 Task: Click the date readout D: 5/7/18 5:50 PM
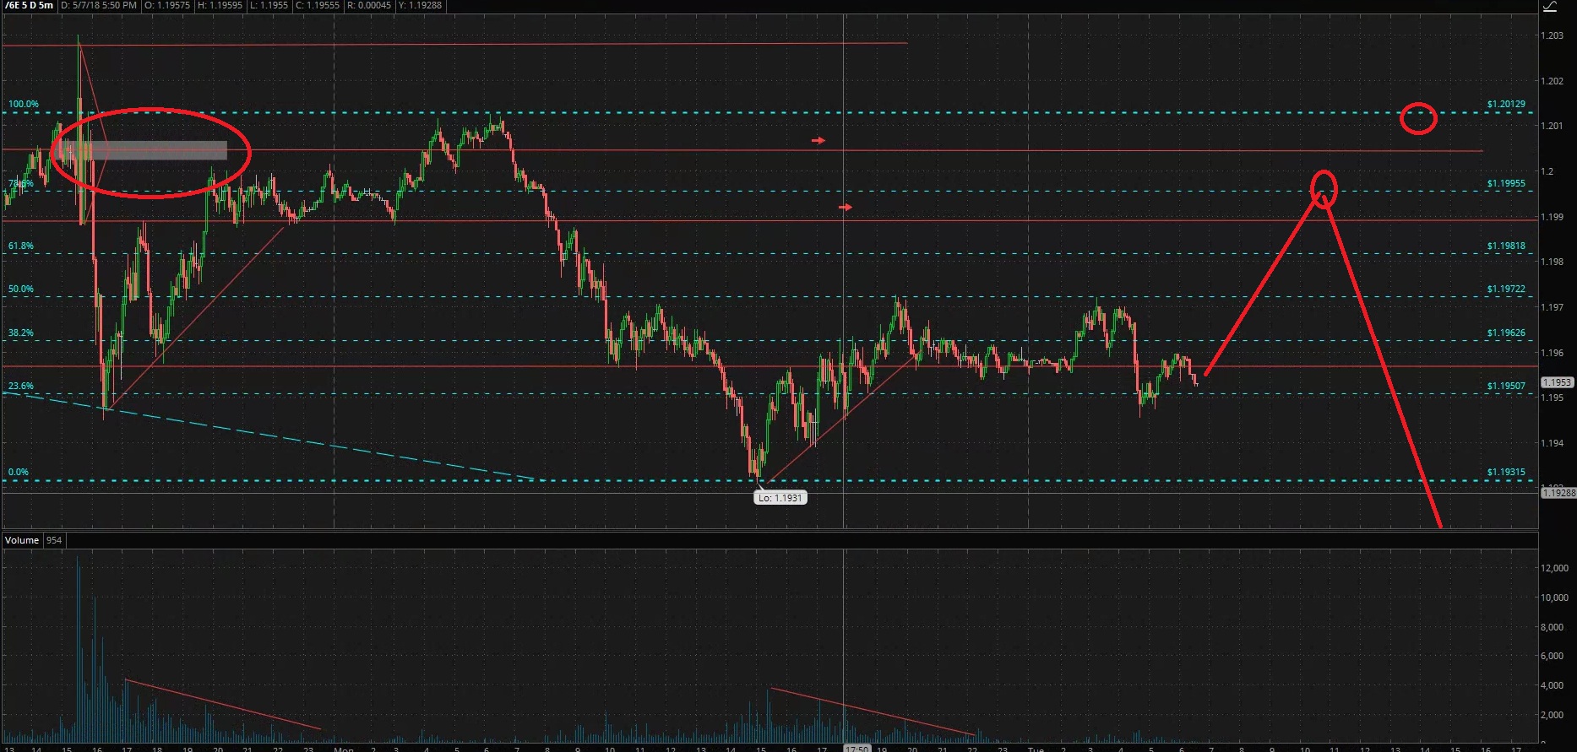[x=99, y=5]
